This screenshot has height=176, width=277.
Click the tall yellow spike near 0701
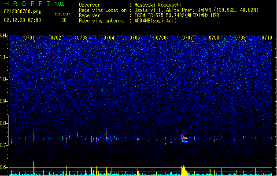34,169
